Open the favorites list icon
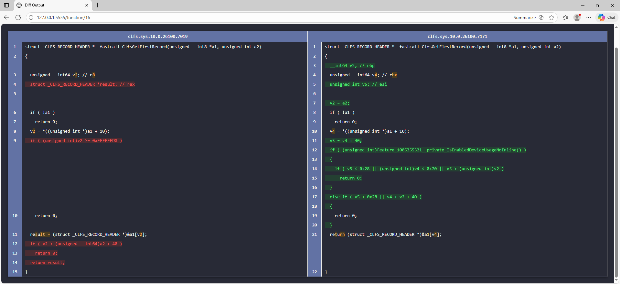Image resolution: width=620 pixels, height=284 pixels. 565,17
